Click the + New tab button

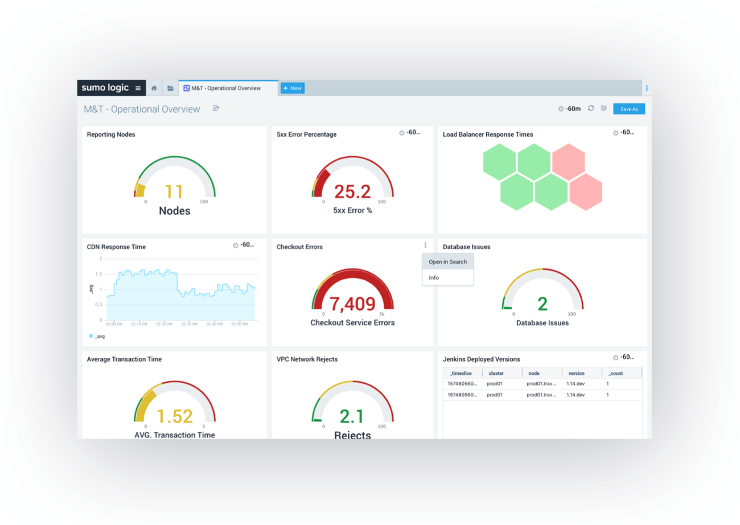tap(293, 88)
